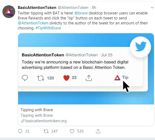Open the 8h timestamp link
Viewport: 155px width, 140px height.
click(x=94, y=8)
